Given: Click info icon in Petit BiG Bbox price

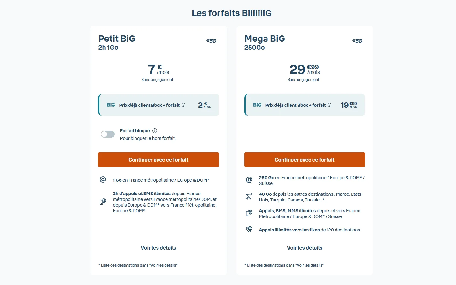Looking at the screenshot, I should [x=183, y=105].
